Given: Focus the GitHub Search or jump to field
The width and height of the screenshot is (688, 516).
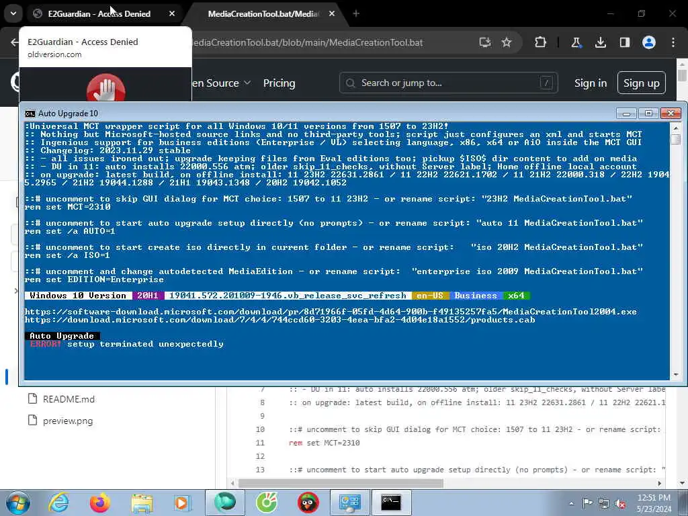Looking at the screenshot, I should [448, 83].
